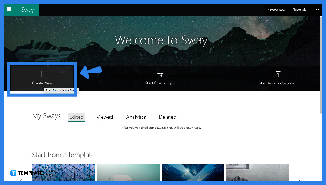Open the gray sculpture template thumbnail
The height and width of the screenshot is (185, 326).
click(257, 172)
